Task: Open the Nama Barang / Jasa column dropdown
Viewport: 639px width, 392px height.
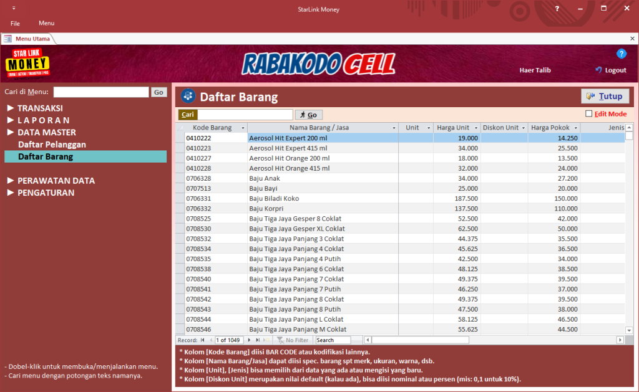Action: coord(394,128)
